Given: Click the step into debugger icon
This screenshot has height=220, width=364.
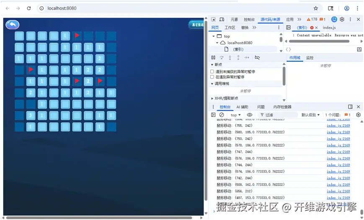Looking at the screenshot, I should (230, 57).
